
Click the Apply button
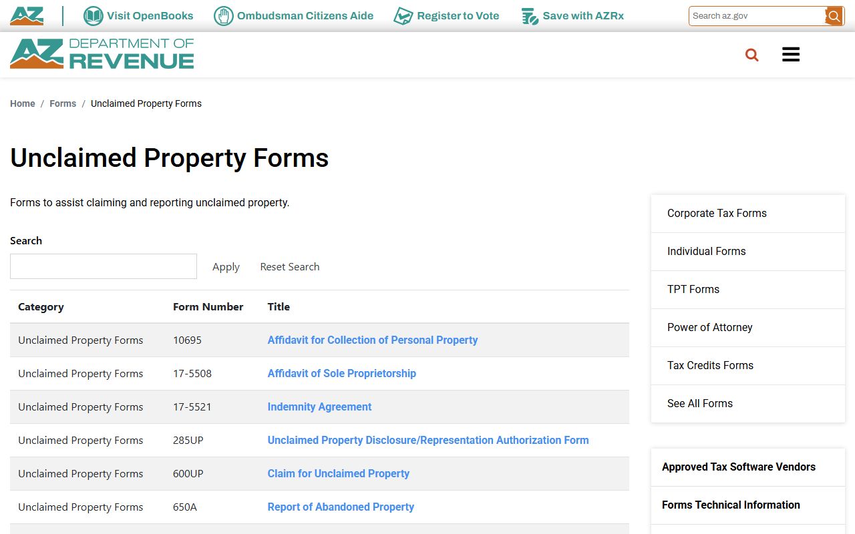[x=226, y=266]
